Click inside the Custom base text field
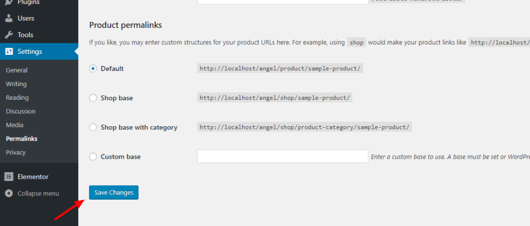 point(283,156)
